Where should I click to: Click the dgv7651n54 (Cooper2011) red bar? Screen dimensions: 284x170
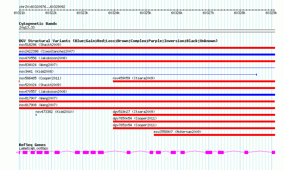[x=194, y=128]
